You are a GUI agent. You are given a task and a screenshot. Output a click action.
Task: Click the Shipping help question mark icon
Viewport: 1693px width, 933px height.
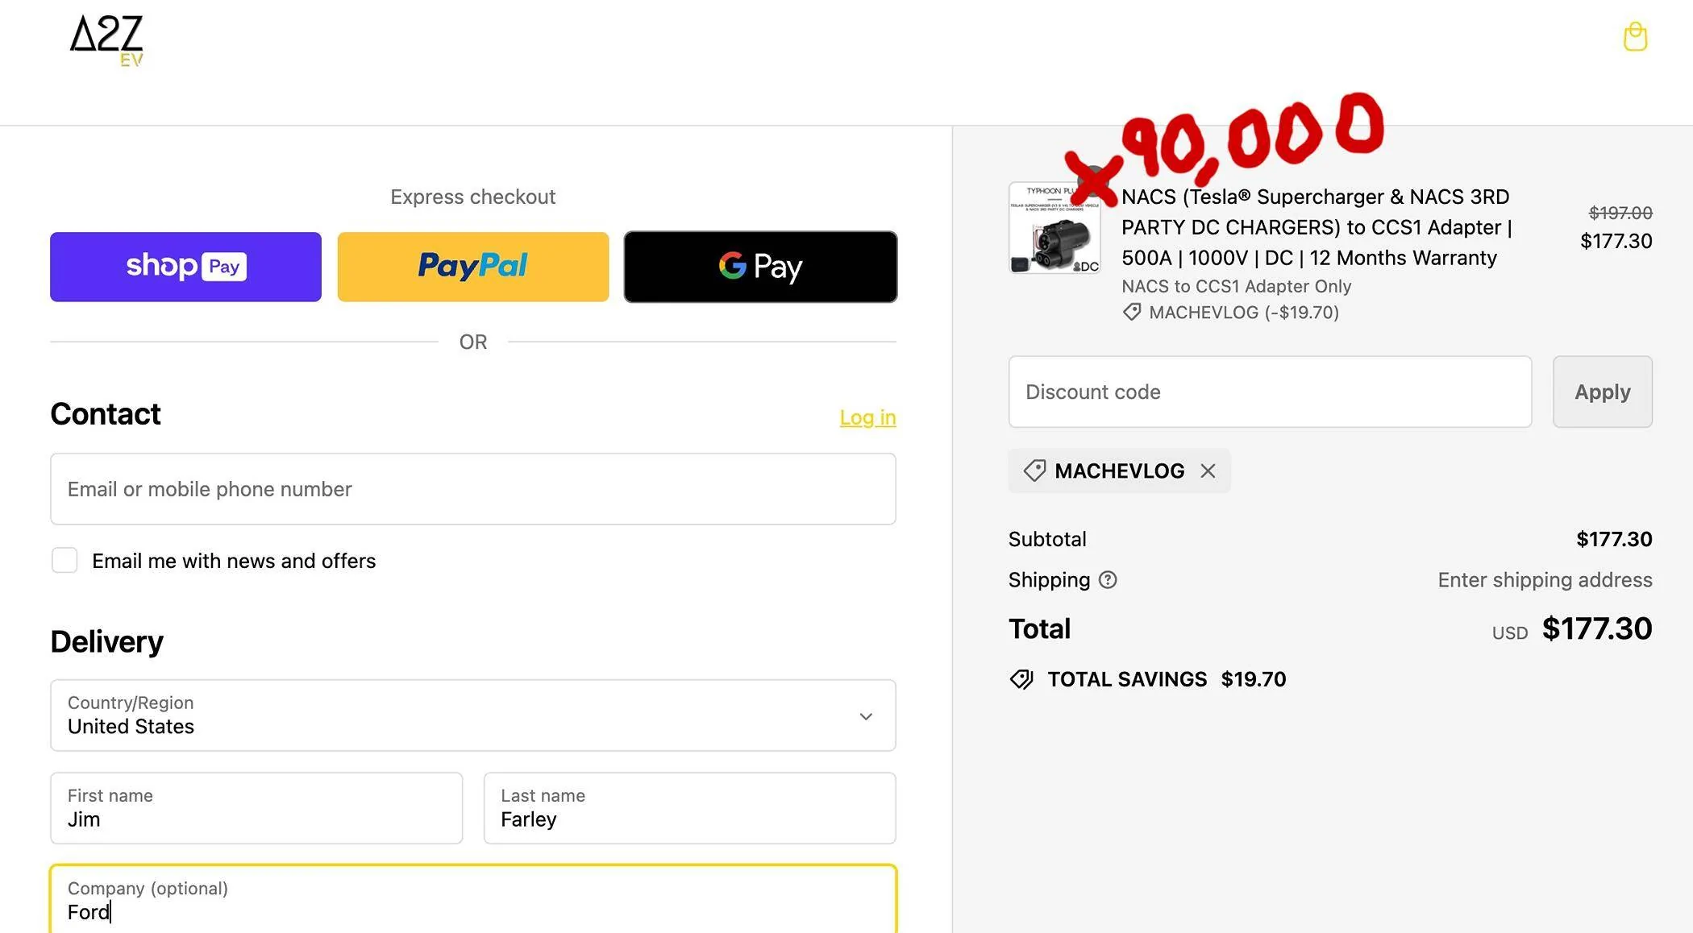coord(1109,580)
